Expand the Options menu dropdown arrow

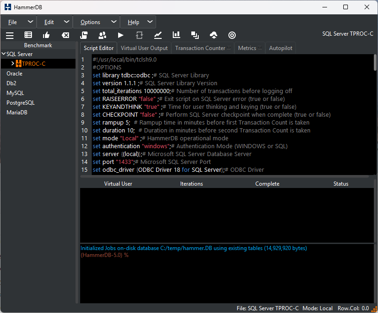pos(114,22)
